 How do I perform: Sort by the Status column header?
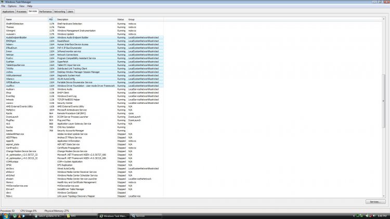122,19
